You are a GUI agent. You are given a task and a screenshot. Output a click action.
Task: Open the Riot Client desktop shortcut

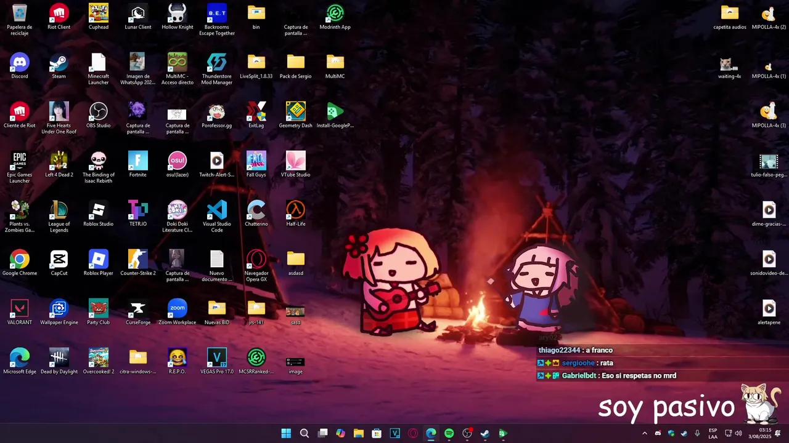point(59,17)
